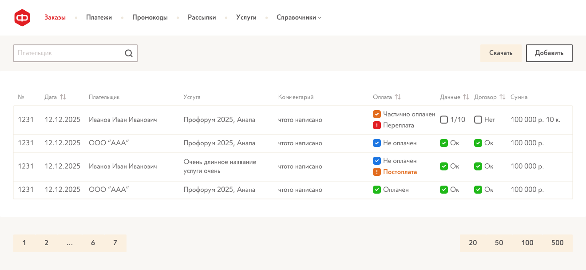Open the Промокоды section
The image size is (586, 270).
click(150, 18)
